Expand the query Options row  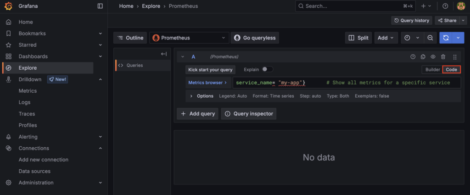191,96
